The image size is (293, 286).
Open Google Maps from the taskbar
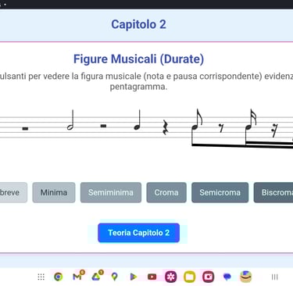(x=114, y=277)
